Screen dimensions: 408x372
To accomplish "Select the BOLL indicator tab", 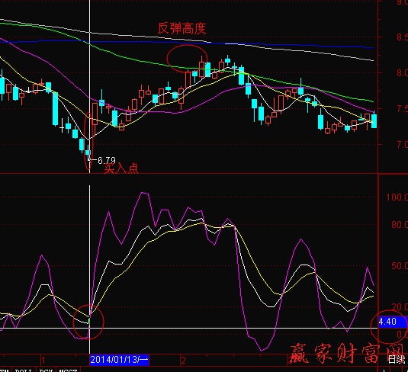I will click(x=23, y=370).
